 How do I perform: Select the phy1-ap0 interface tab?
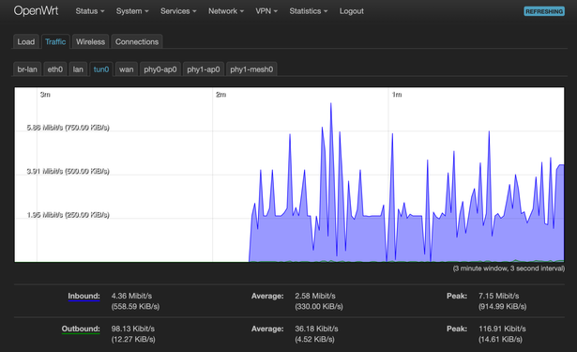coord(204,69)
